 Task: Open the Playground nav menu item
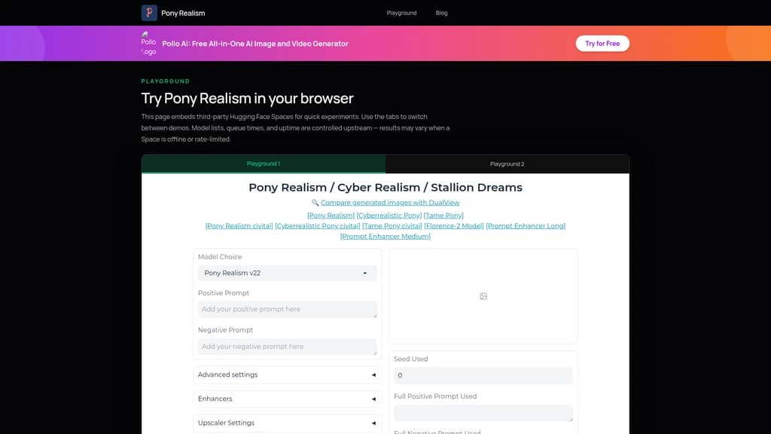coord(401,13)
